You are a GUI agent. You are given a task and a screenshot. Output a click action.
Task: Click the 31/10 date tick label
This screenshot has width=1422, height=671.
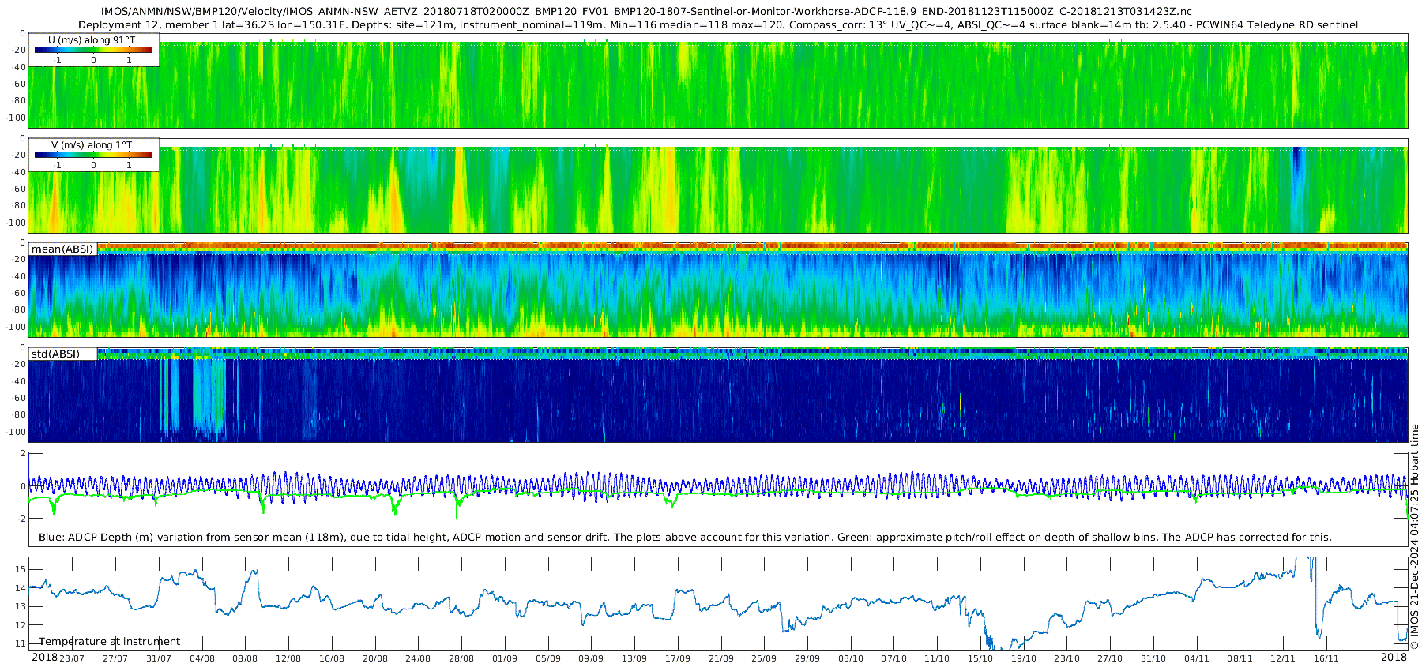point(1153,658)
